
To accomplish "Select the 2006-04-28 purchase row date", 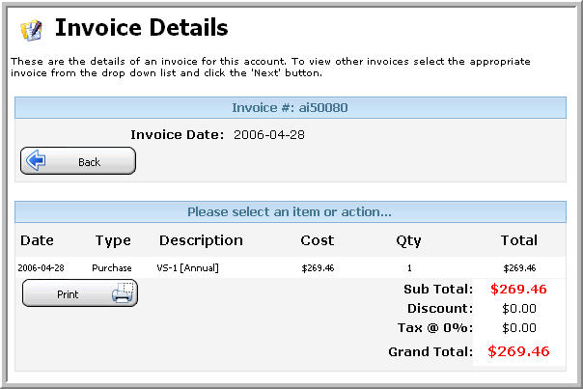I will (41, 267).
